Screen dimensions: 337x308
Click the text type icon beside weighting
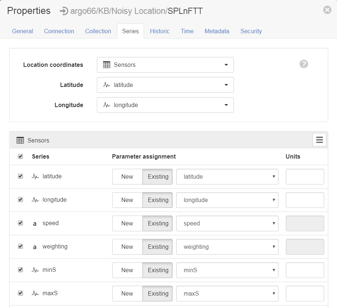35,247
